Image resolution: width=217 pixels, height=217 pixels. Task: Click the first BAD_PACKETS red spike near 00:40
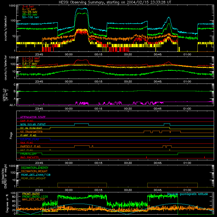[146, 157]
